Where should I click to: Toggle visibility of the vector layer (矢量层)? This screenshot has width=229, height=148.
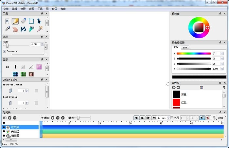4,131
